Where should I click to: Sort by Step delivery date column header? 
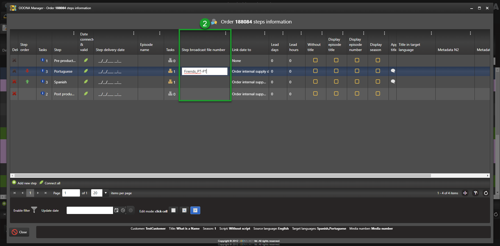click(x=110, y=50)
